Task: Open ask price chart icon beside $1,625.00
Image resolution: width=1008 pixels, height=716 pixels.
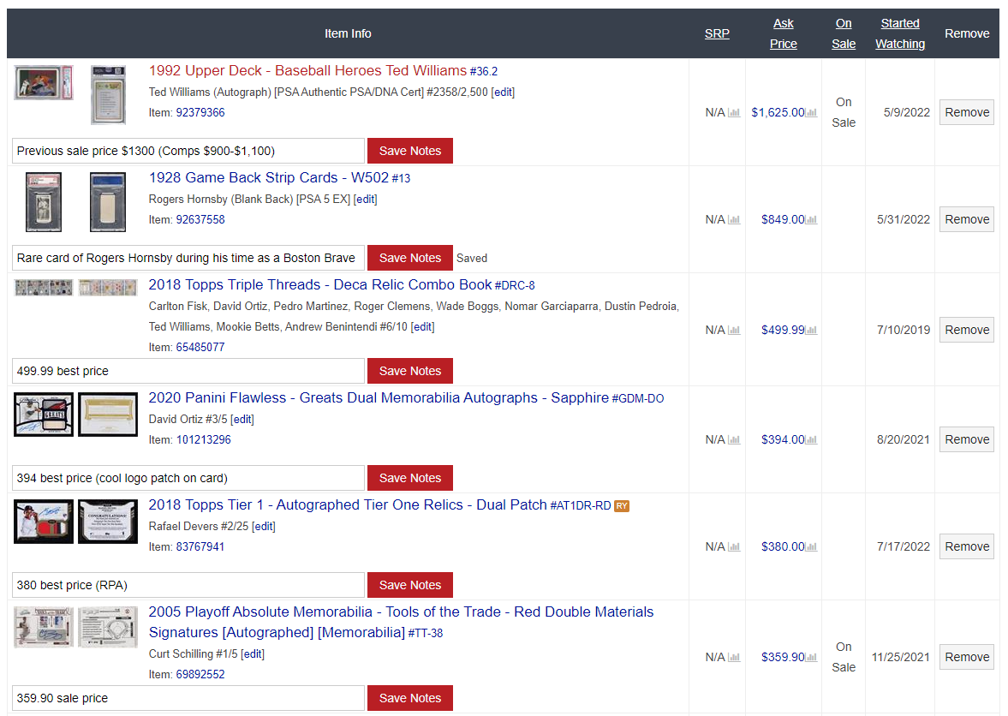Action: click(x=811, y=112)
